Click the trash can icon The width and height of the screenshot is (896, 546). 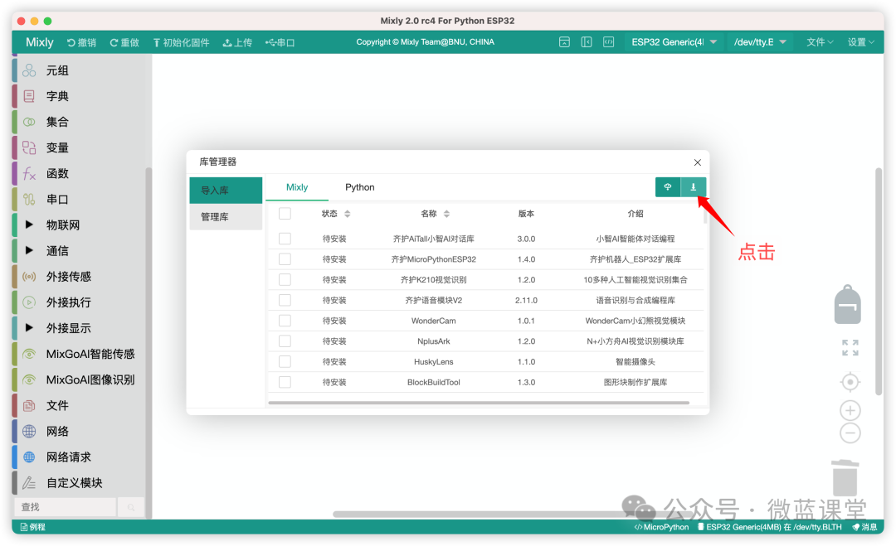(845, 477)
